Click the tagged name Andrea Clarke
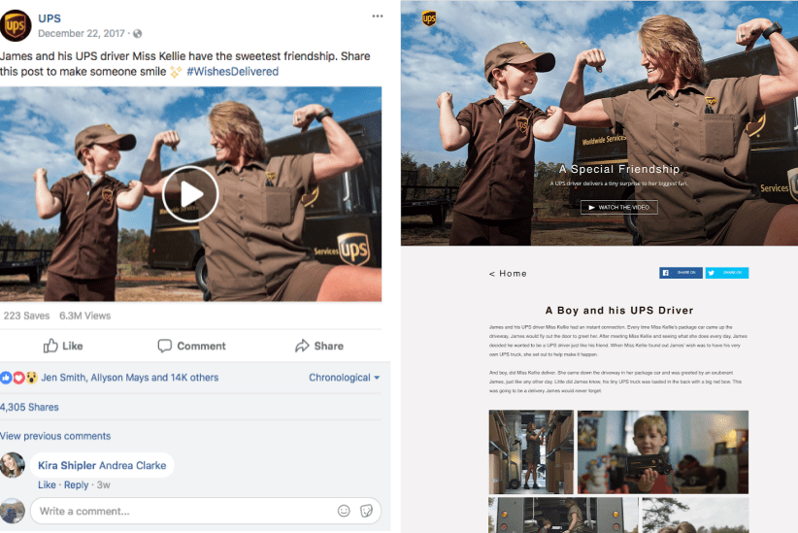 (132, 466)
